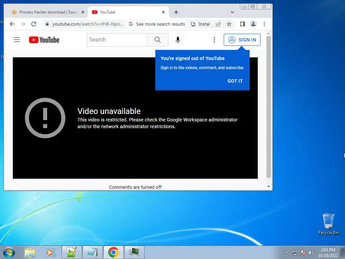The image size is (345, 259).
Task: Search with your voice microphone icon
Action: coord(178,40)
